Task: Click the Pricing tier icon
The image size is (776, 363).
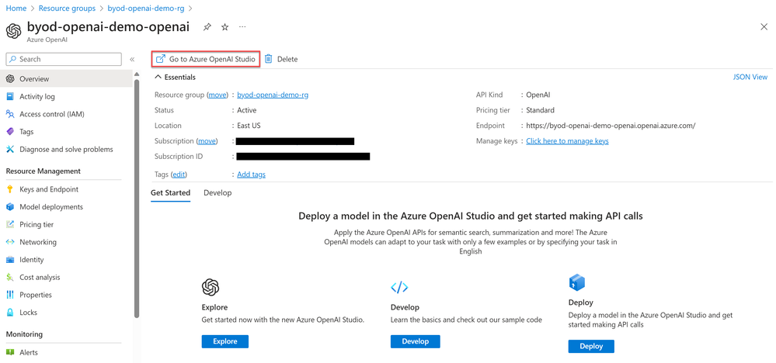Action: pyautogui.click(x=10, y=225)
